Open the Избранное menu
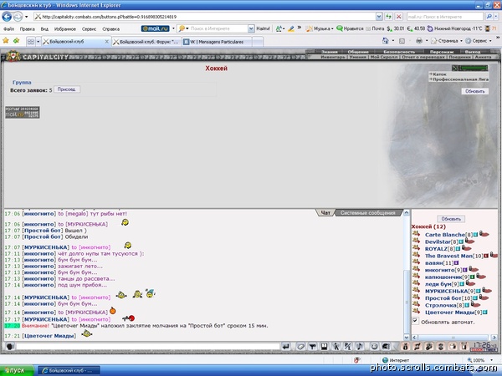 tap(65, 28)
